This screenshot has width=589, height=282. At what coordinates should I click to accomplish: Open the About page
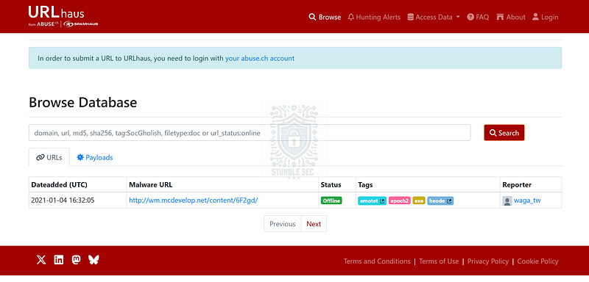click(x=510, y=17)
